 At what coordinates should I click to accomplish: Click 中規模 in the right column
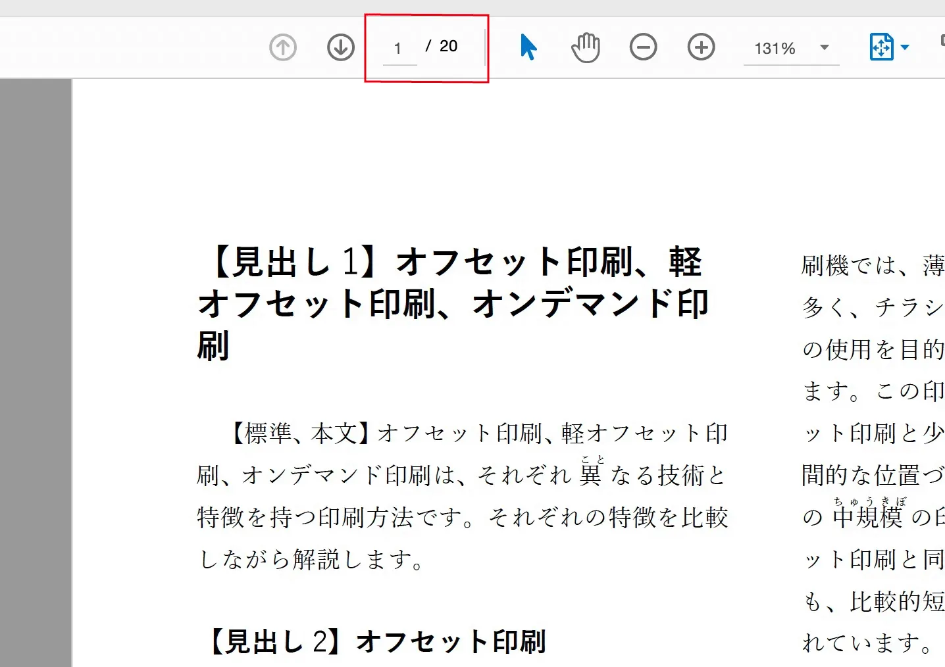click(867, 517)
